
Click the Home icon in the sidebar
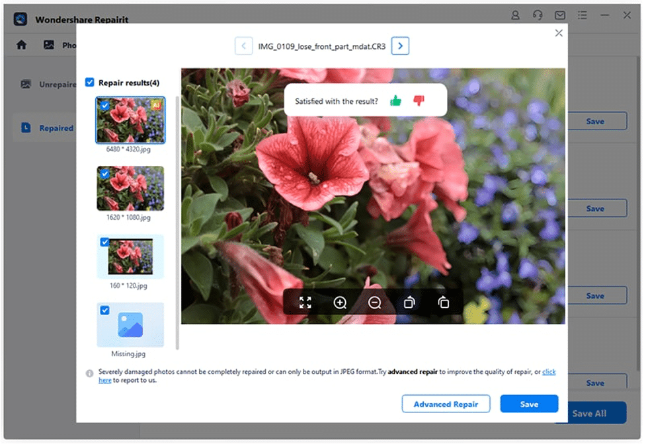coord(22,44)
